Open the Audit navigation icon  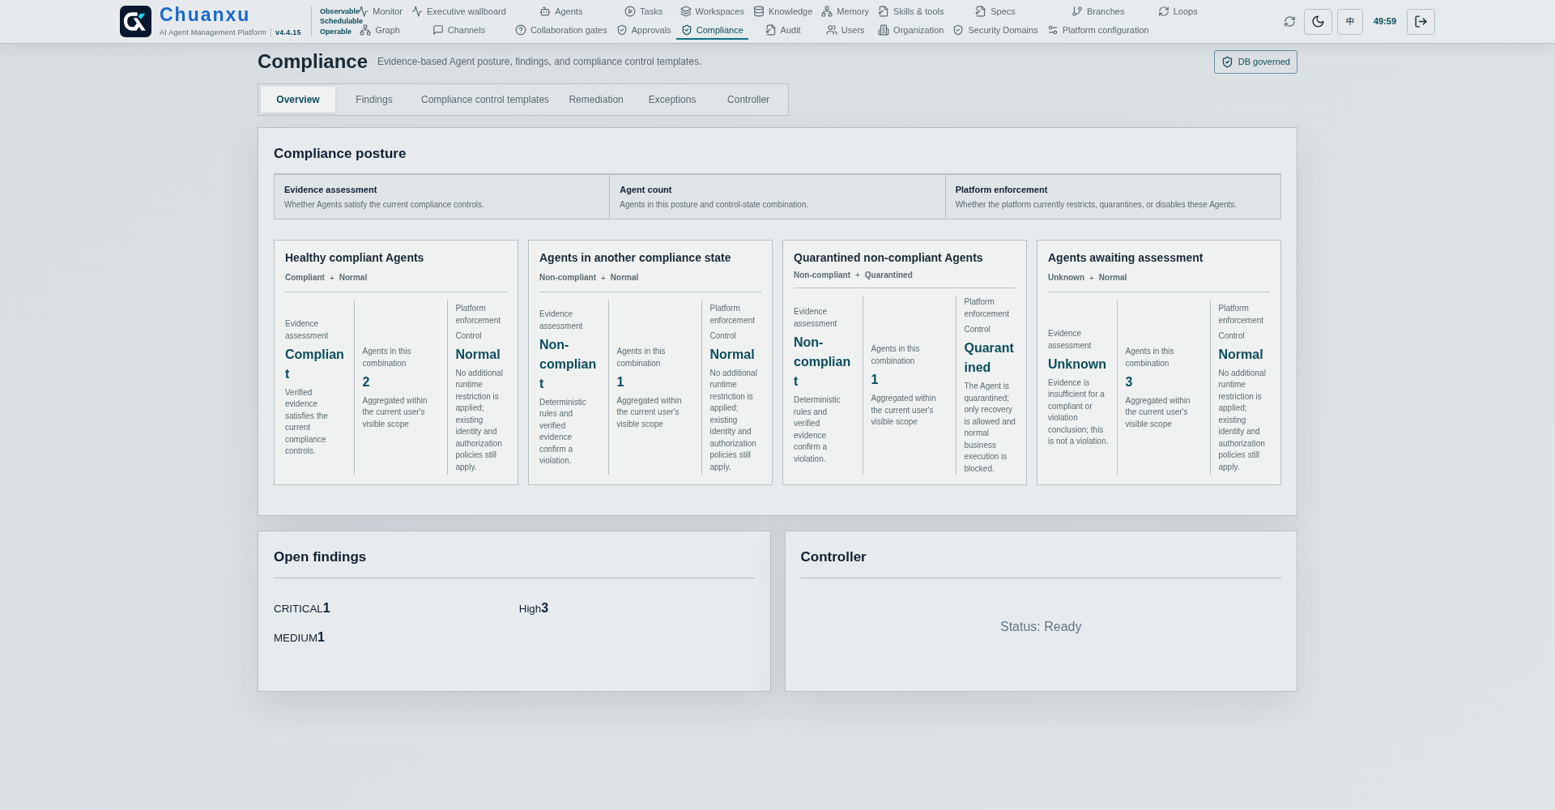tap(771, 30)
